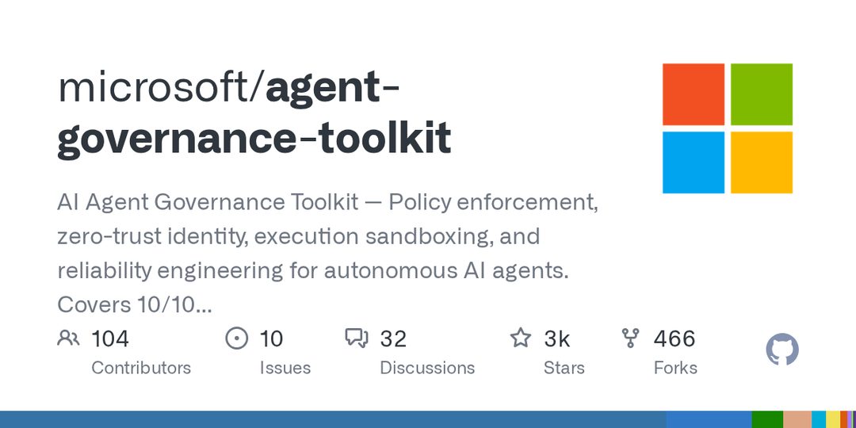Click the large blue language bar segment

pyautogui.click(x=333, y=419)
